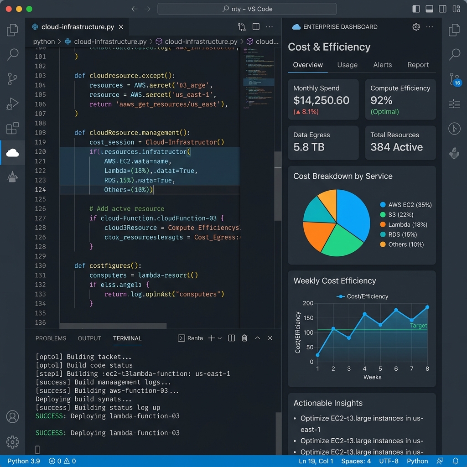
Task: Toggle primary sidebar layout button
Action: point(416,9)
